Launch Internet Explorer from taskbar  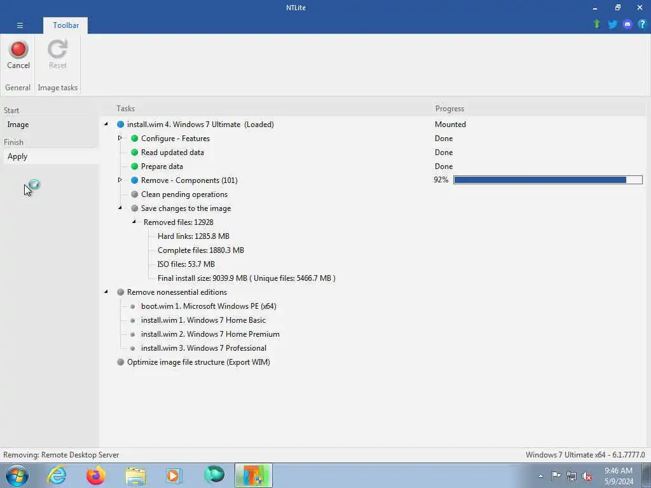pyautogui.click(x=57, y=475)
